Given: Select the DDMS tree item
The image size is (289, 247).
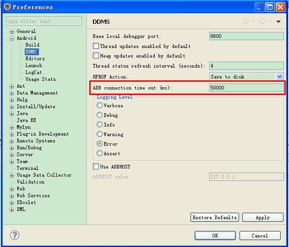Looking at the screenshot, I should [31, 52].
